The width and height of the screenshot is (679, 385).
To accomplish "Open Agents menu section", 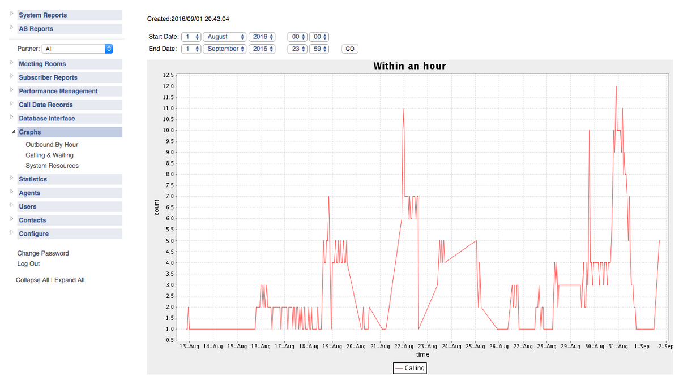I will pos(70,193).
